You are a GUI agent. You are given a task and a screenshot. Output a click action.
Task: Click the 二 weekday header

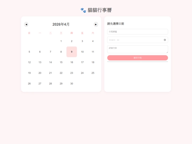[50, 33]
